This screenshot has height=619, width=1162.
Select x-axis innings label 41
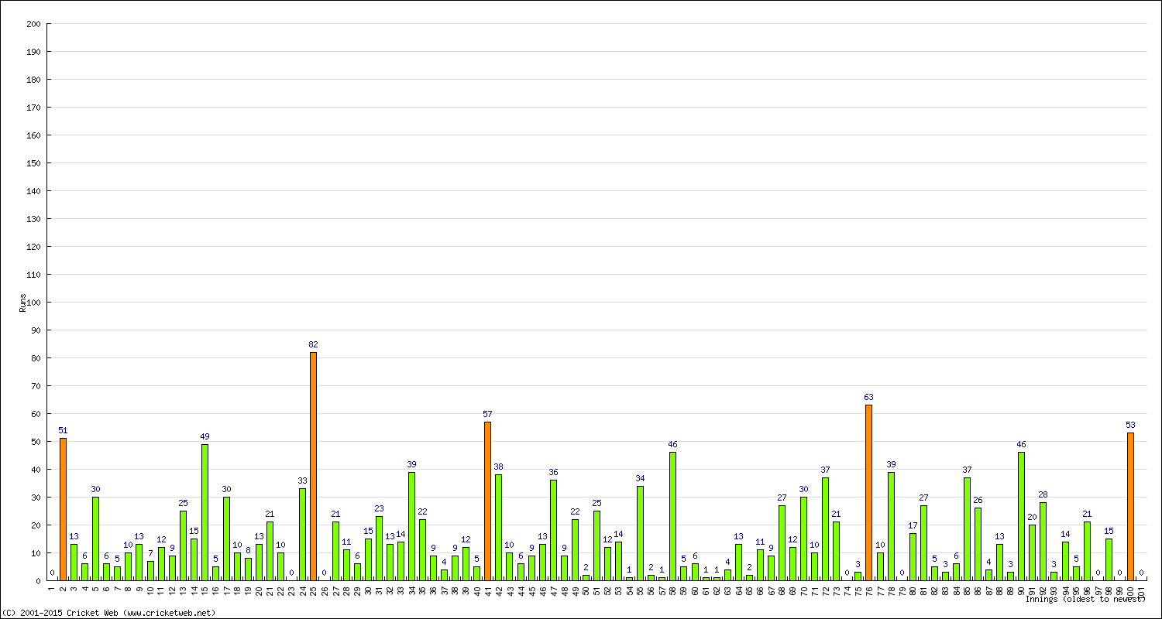click(x=488, y=590)
